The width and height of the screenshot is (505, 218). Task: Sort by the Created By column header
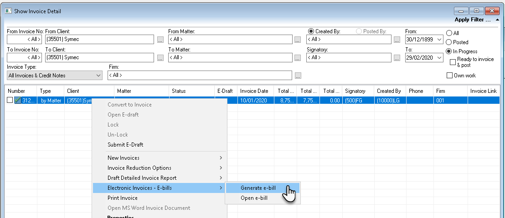coord(390,91)
